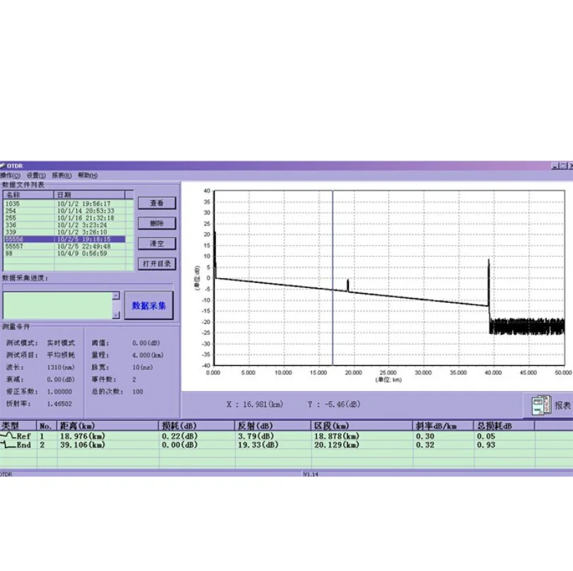573x571 pixels.
Task: Click the 区段(km) column header
Action: (361, 426)
